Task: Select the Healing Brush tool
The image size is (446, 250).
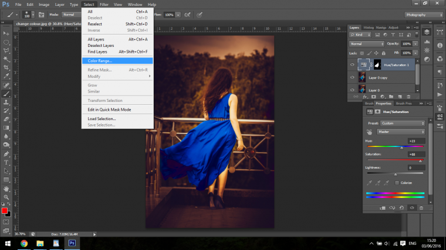Action: (6, 85)
